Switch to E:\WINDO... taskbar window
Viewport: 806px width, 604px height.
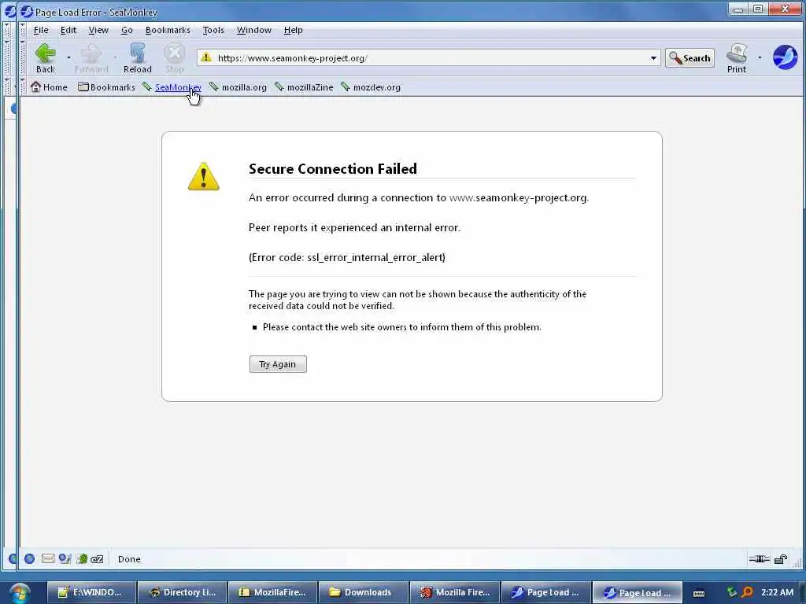[x=91, y=593]
